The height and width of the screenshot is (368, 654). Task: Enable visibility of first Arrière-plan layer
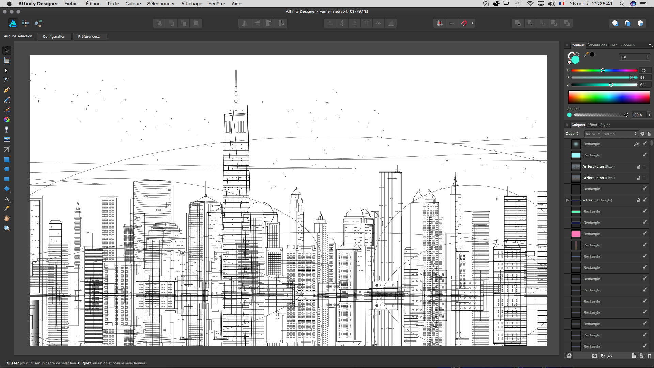tap(644, 167)
